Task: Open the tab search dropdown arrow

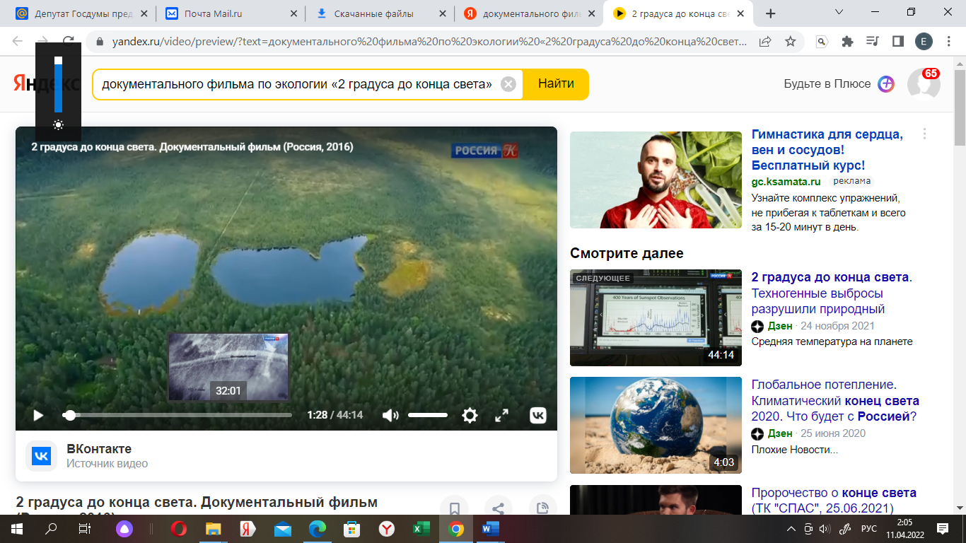Action: click(839, 12)
